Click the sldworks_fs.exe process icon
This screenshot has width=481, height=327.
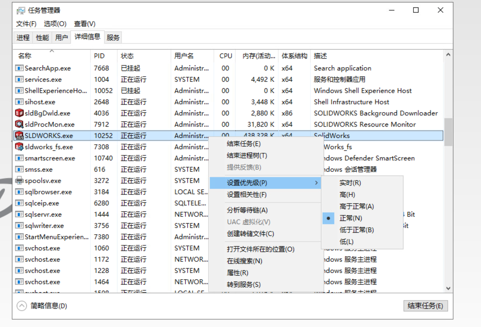tap(19, 147)
